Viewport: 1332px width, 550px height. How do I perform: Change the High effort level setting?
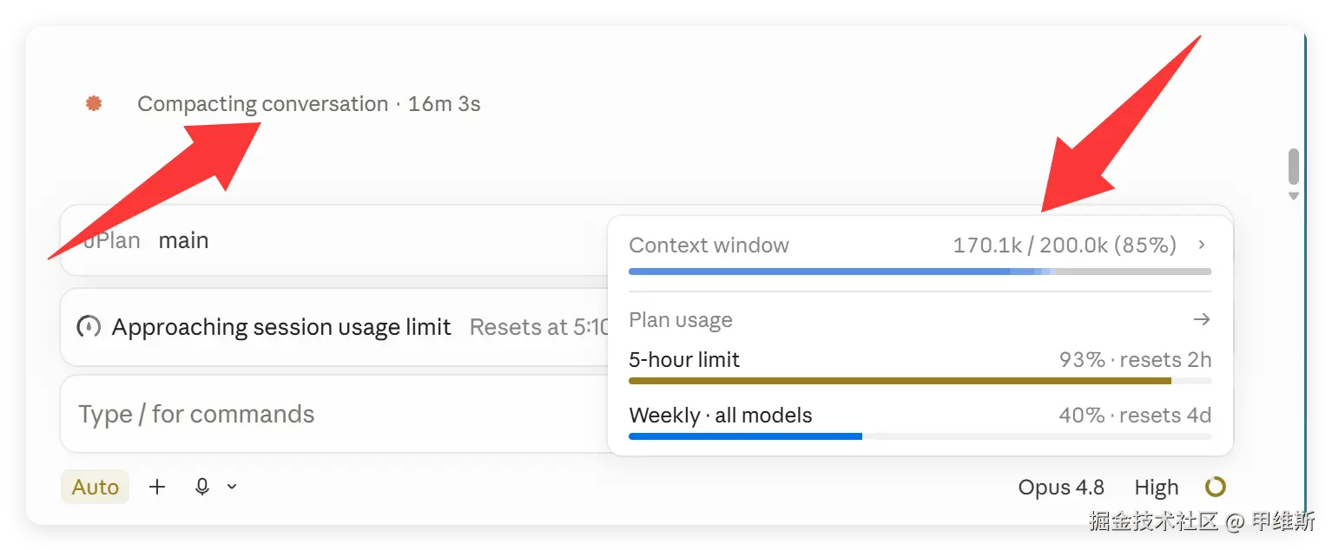point(1157,488)
